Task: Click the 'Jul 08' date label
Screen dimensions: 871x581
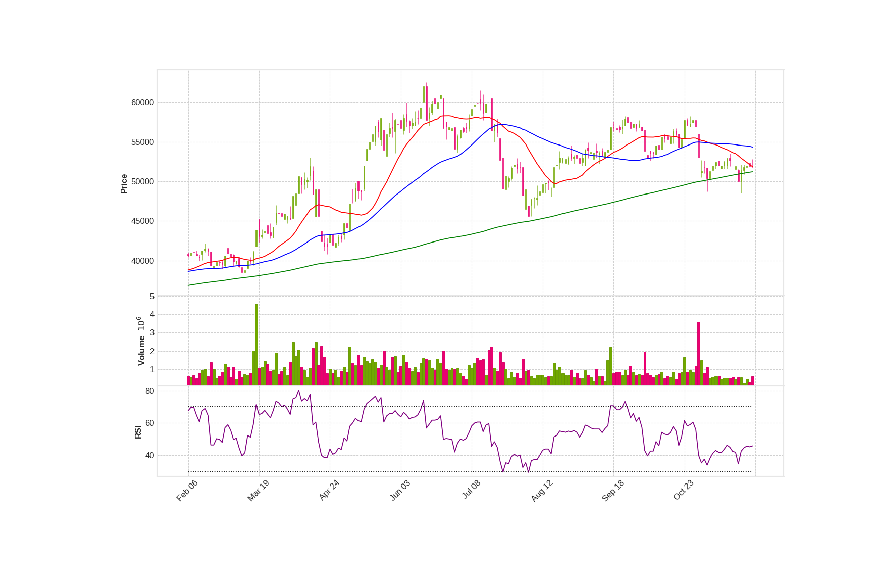Action: click(471, 490)
